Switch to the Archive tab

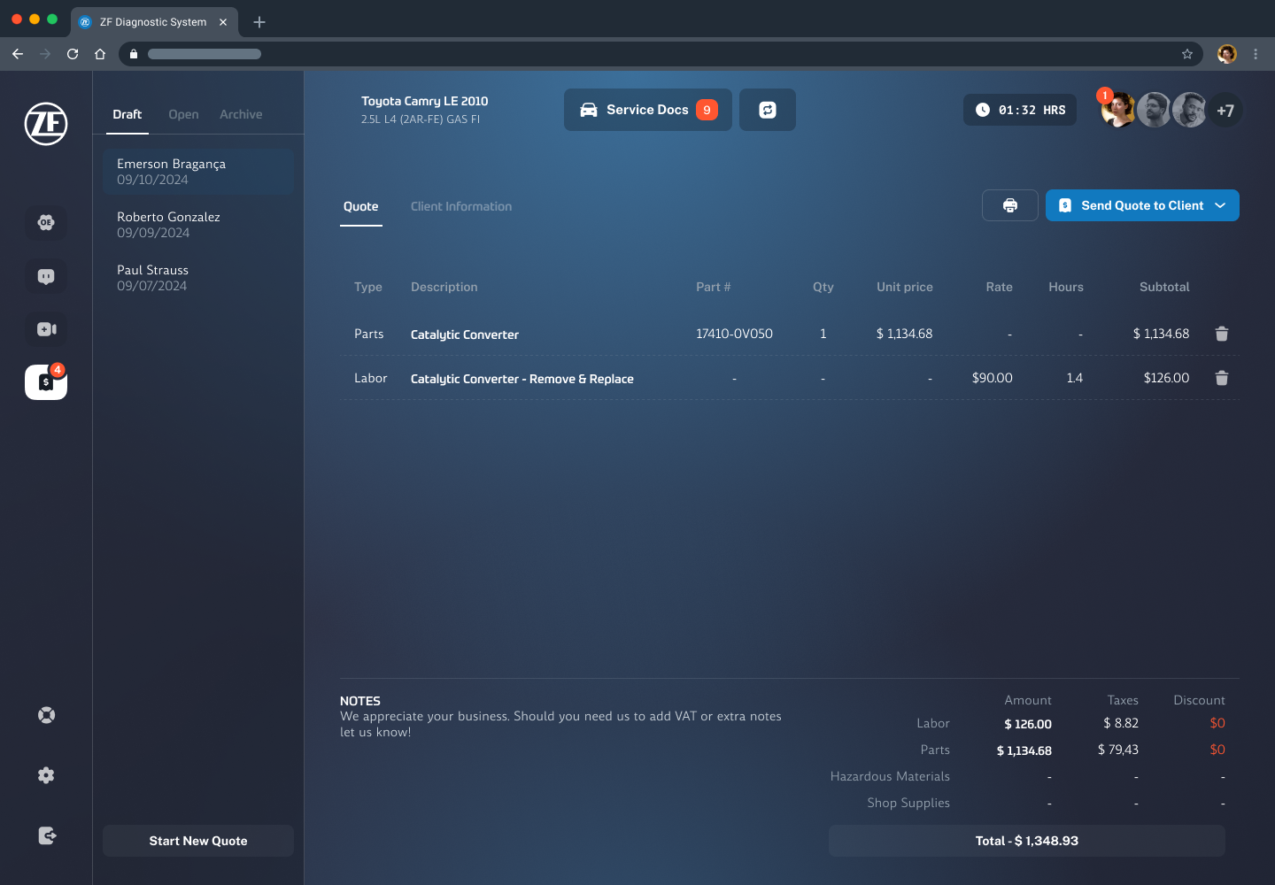(241, 114)
